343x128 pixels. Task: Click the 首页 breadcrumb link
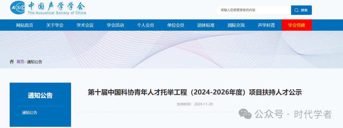(x=20, y=62)
